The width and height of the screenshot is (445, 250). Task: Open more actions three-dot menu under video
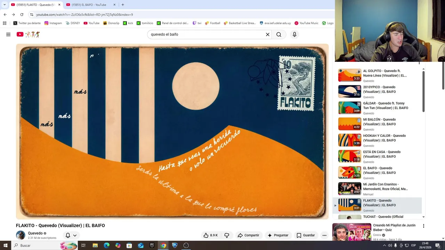tap(324, 235)
